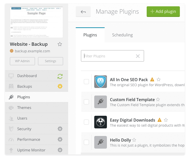Open the Custom Field Template title
Viewport: 190px width, 161px height.
(x=132, y=100)
